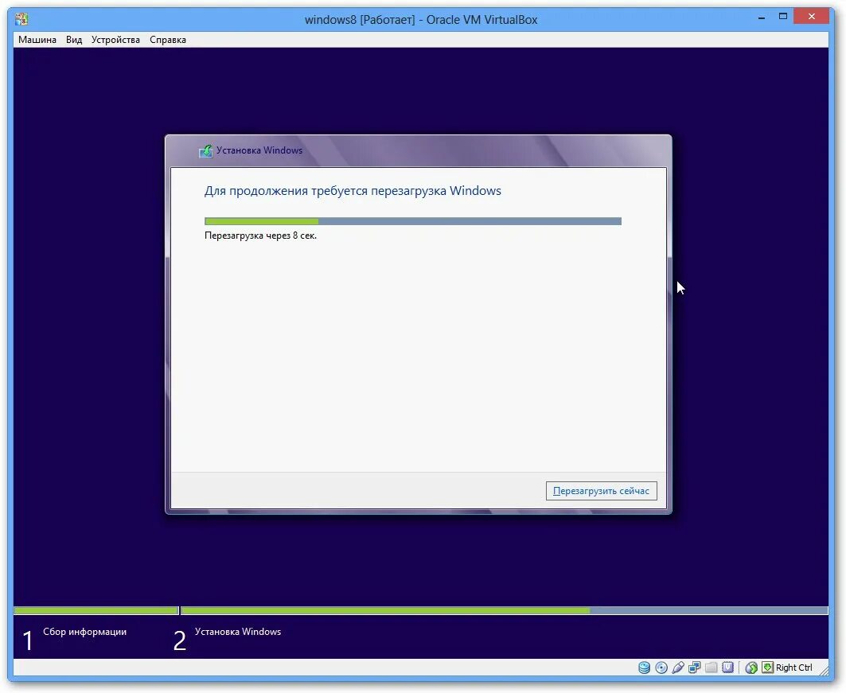Click 'Перезагрузка через 8 сек.' text
Image resolution: width=846 pixels, height=693 pixels.
pos(260,236)
